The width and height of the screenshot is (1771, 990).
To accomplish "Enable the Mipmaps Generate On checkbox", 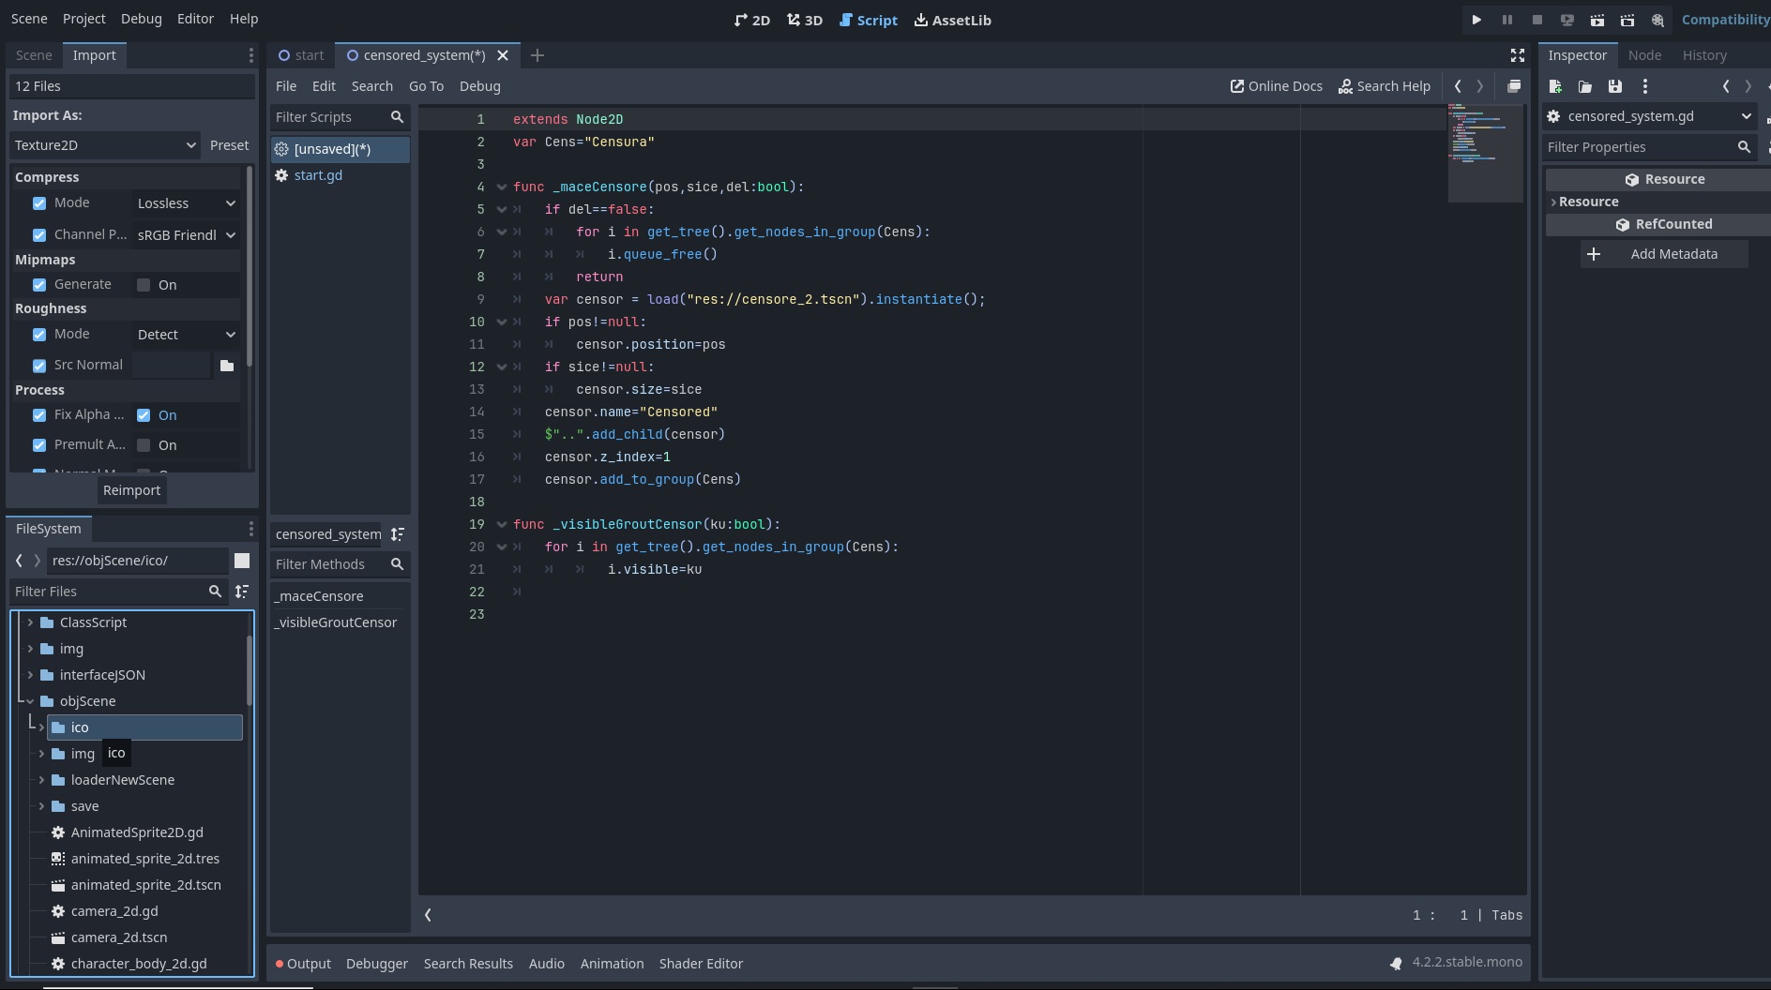I will (144, 285).
